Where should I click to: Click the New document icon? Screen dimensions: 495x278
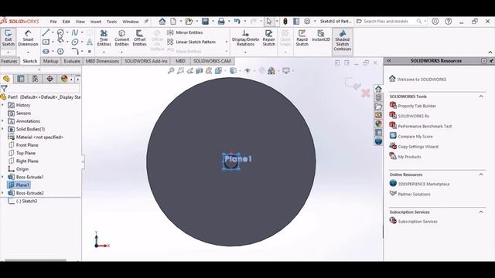pyautogui.click(x=173, y=22)
